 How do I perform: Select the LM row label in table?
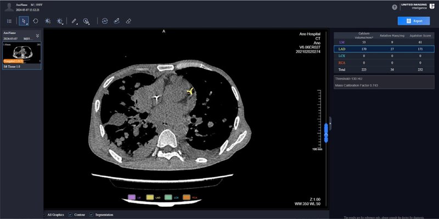(342, 42)
